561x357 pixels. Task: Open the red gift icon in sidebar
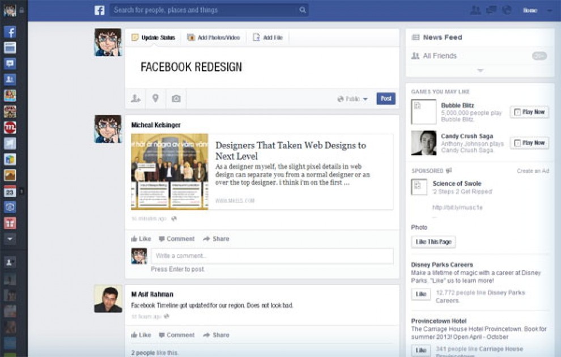[10, 223]
